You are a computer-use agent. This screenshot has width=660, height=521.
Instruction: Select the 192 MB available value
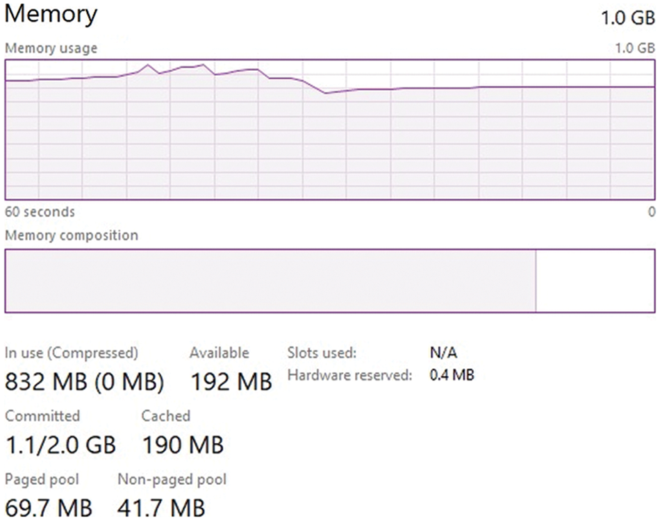point(230,381)
